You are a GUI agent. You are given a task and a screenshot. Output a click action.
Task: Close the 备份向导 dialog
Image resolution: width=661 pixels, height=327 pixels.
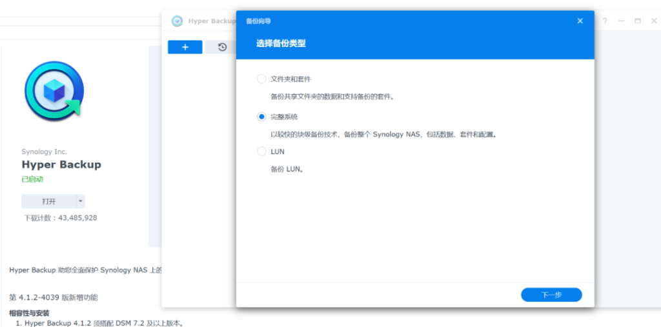[x=580, y=21]
